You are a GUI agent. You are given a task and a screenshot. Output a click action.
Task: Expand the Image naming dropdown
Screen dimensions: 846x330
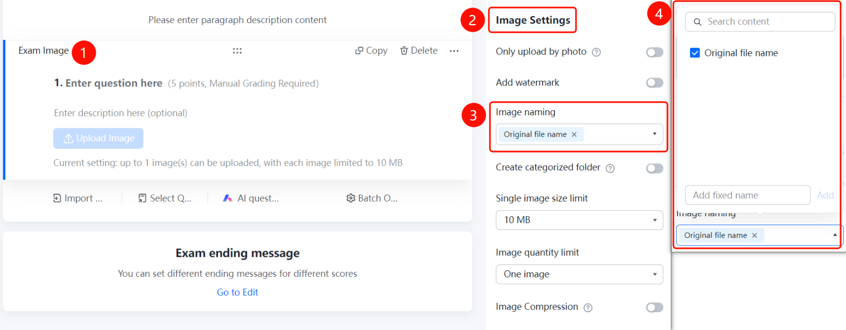tap(579, 134)
